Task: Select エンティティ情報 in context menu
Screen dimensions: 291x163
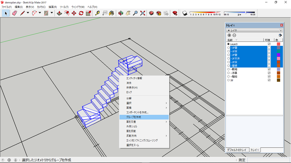Action: tap(144, 78)
